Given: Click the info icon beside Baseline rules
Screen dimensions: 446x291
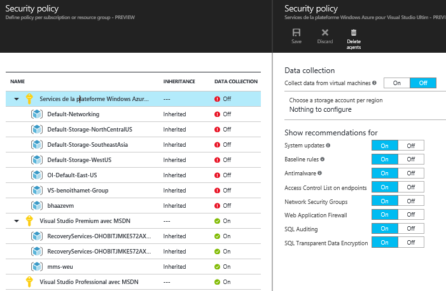Looking at the screenshot, I should [x=323, y=159].
